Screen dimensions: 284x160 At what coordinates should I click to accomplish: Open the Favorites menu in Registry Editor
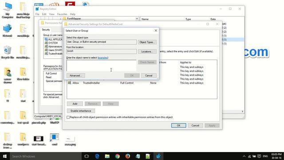pyautogui.click(x=62, y=14)
